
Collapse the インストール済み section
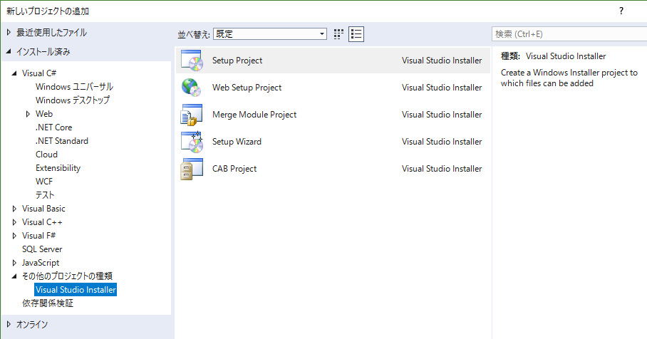[x=9, y=51]
